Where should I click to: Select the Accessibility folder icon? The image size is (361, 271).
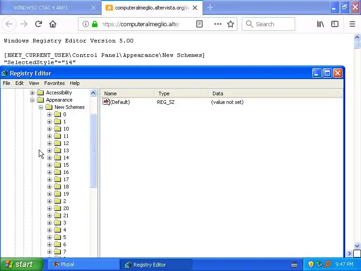point(41,93)
